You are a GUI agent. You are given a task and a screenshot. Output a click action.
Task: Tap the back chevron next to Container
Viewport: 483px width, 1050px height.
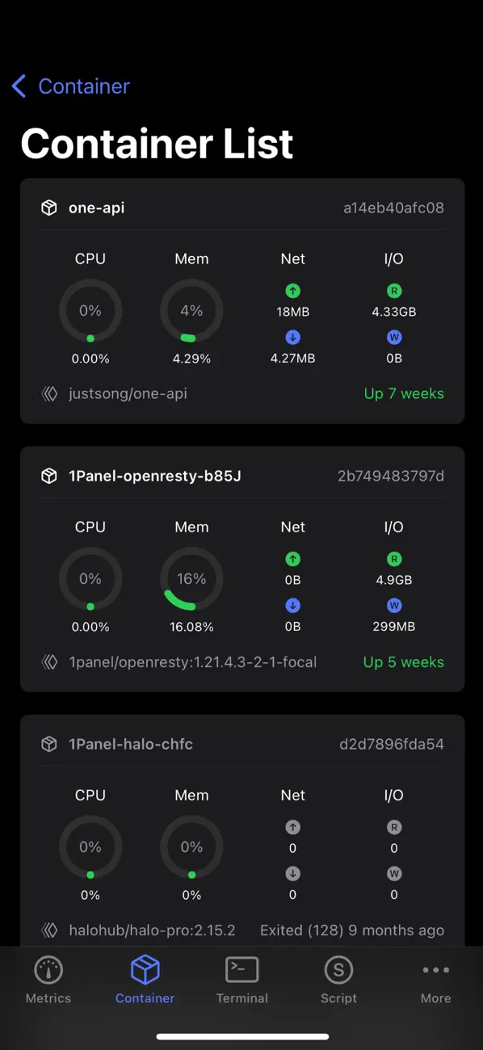(x=18, y=86)
